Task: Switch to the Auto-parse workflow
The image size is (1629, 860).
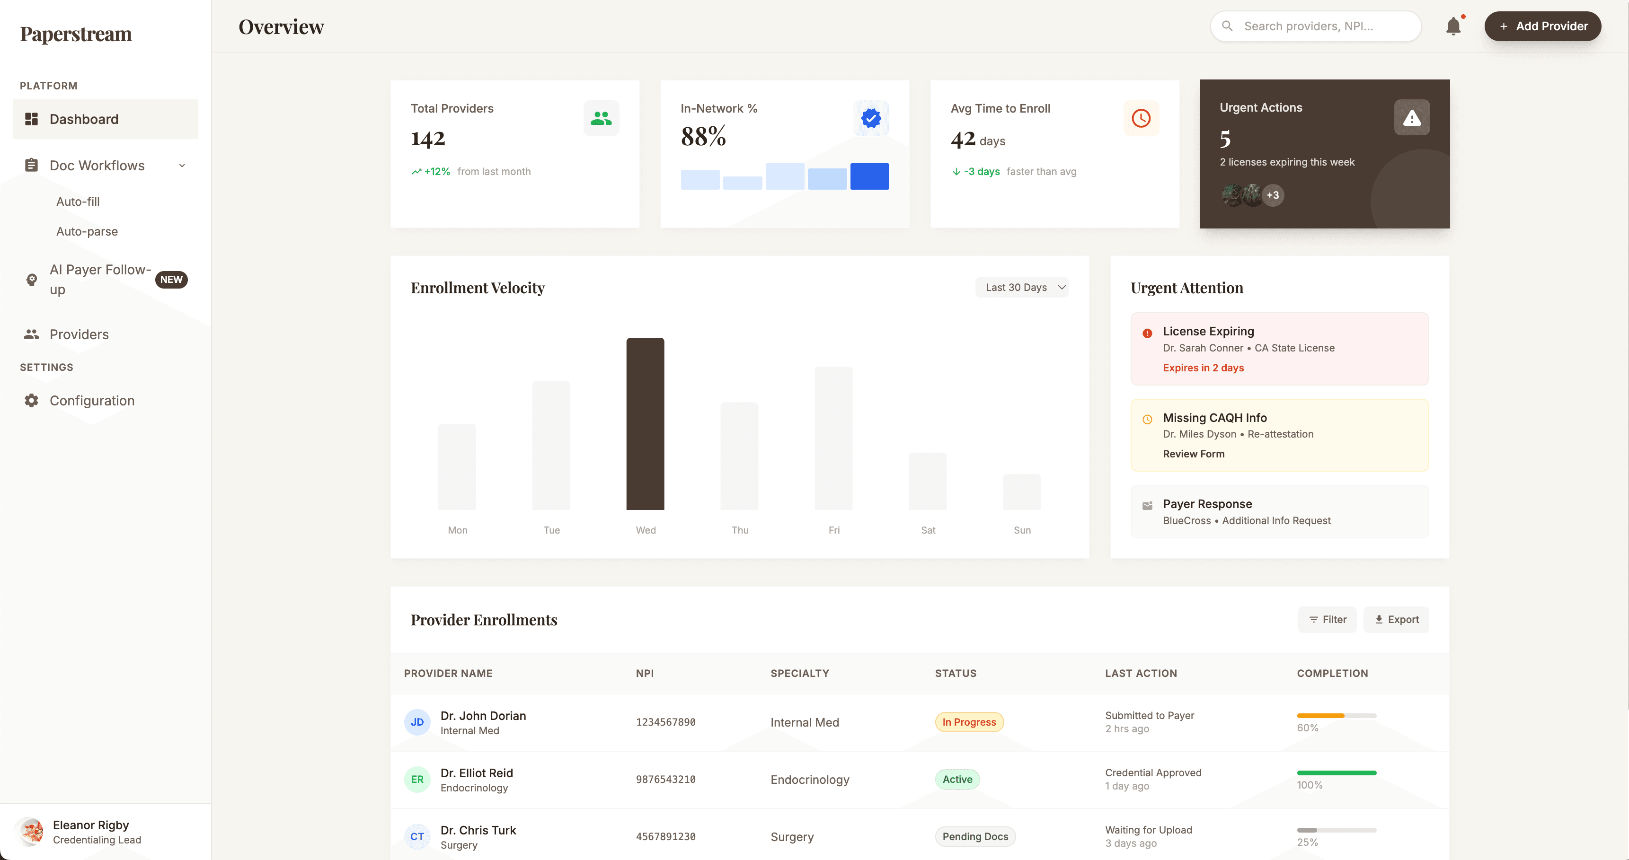Action: click(x=87, y=231)
